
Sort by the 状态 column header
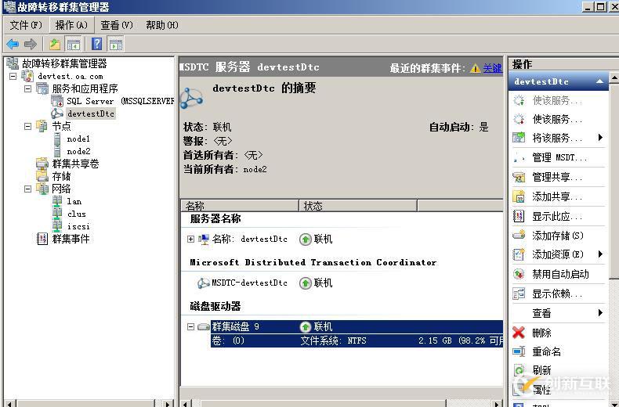click(358, 206)
